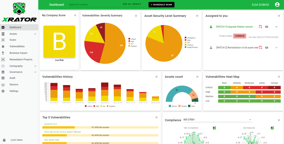This screenshot has width=284, height=144.
Task: Click the Critical-Certain dark red heat map cell
Action: 274,87
